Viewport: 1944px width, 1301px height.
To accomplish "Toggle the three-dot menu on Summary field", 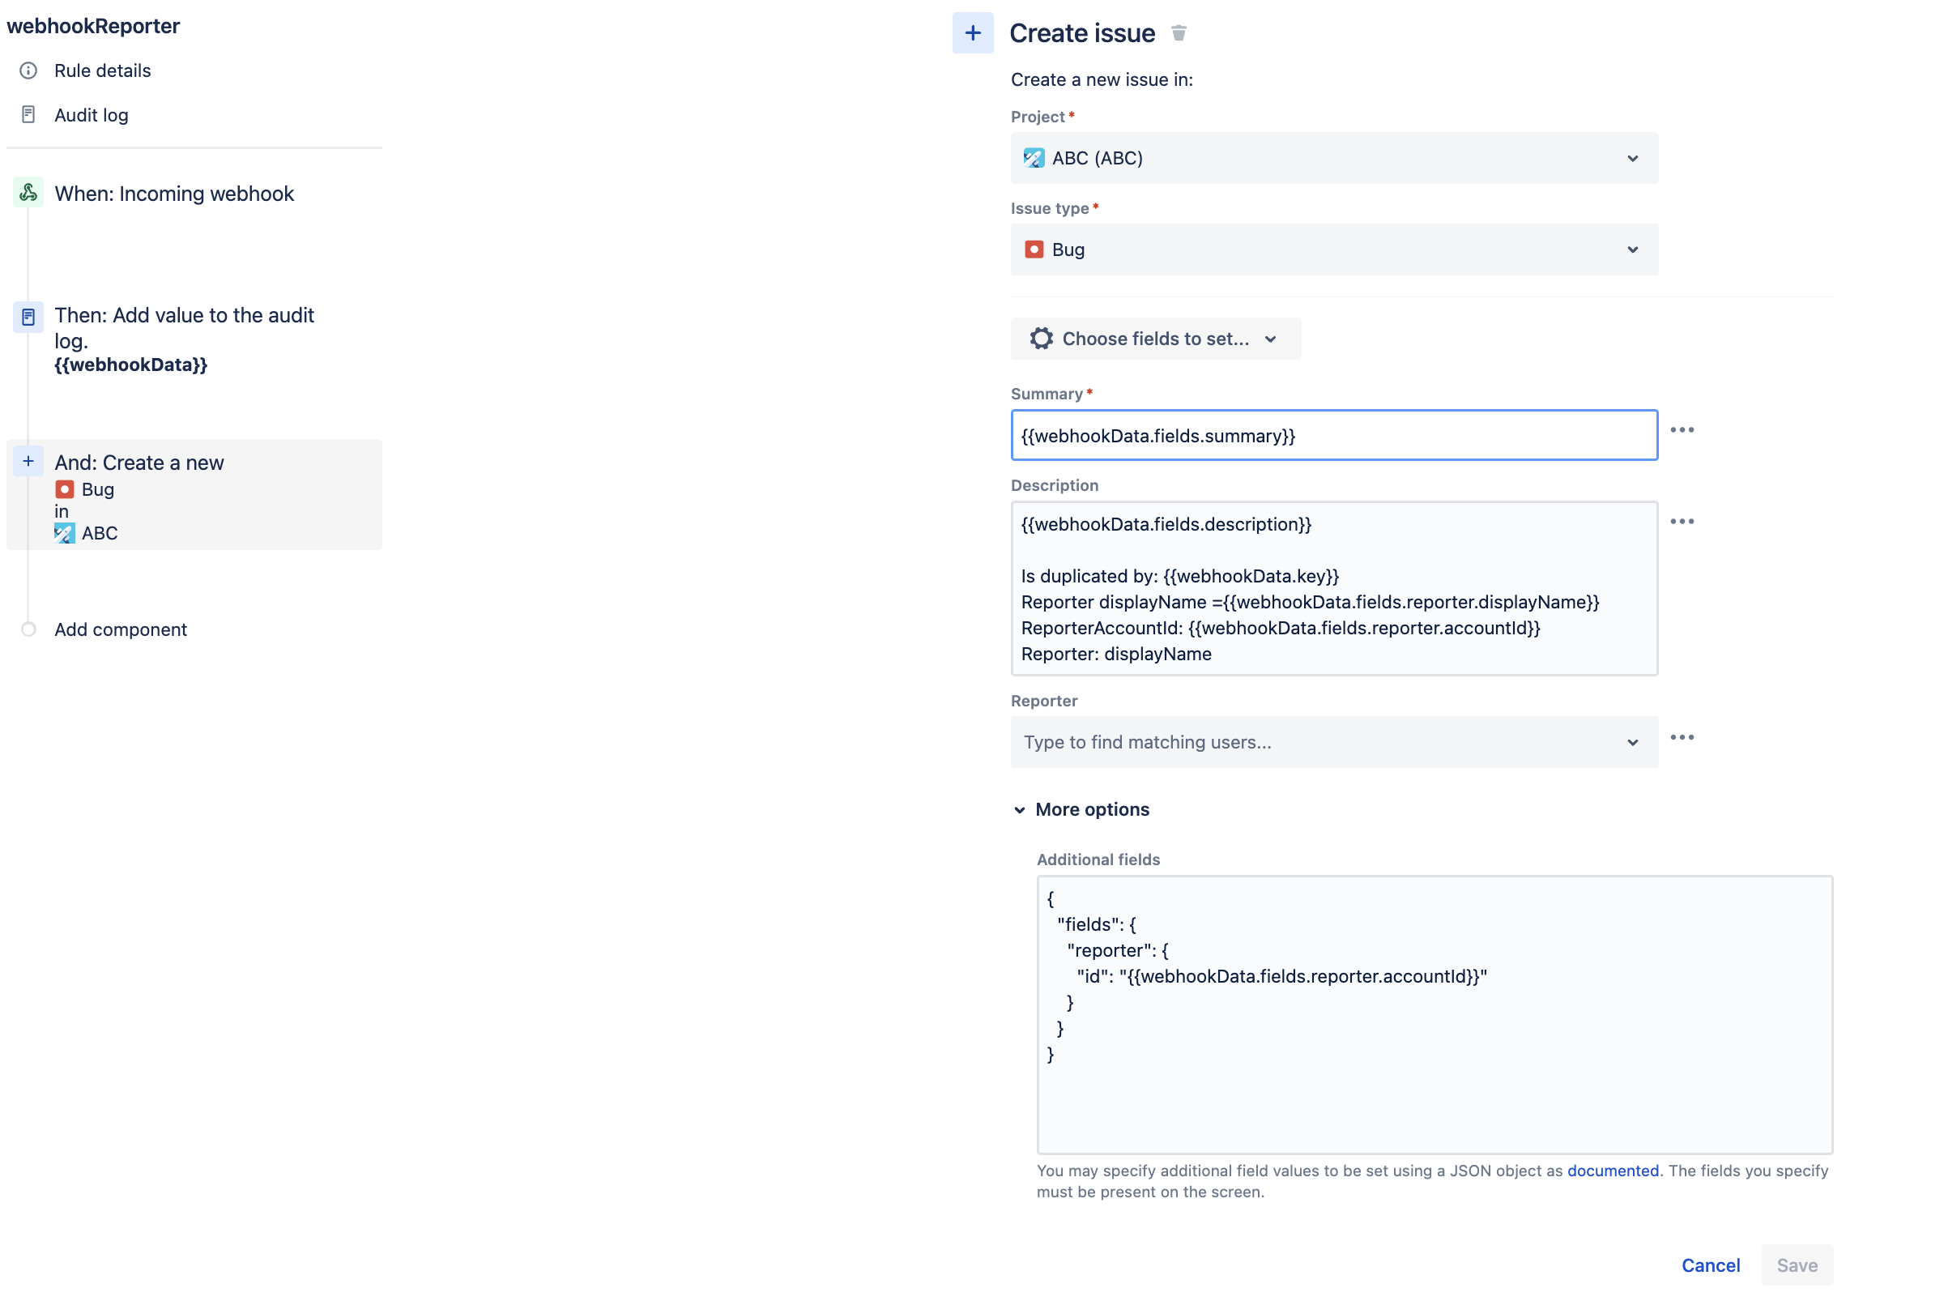I will [x=1682, y=430].
